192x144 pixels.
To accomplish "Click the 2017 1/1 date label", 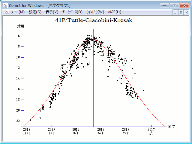I will 52,131.
